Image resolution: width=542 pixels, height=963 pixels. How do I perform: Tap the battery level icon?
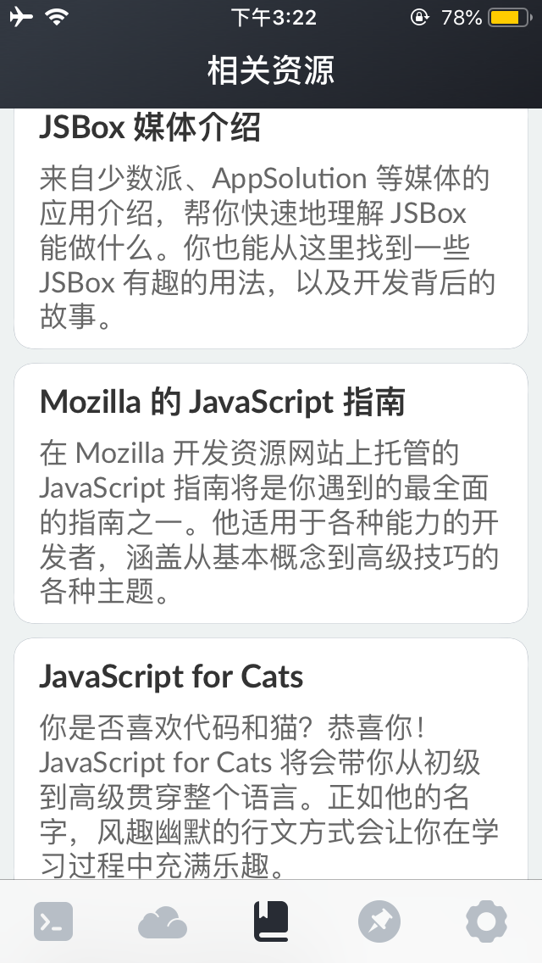[x=510, y=17]
